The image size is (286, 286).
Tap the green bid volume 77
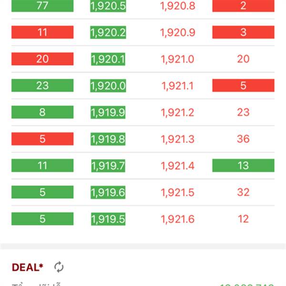tap(42, 6)
